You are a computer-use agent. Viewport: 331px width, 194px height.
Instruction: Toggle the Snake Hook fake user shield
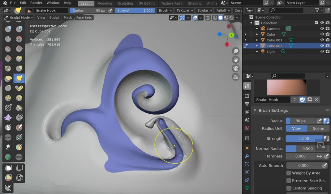[x=302, y=100]
